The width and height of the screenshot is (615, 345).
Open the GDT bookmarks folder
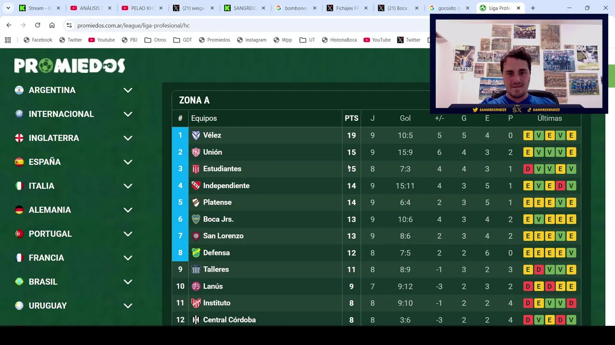point(183,40)
